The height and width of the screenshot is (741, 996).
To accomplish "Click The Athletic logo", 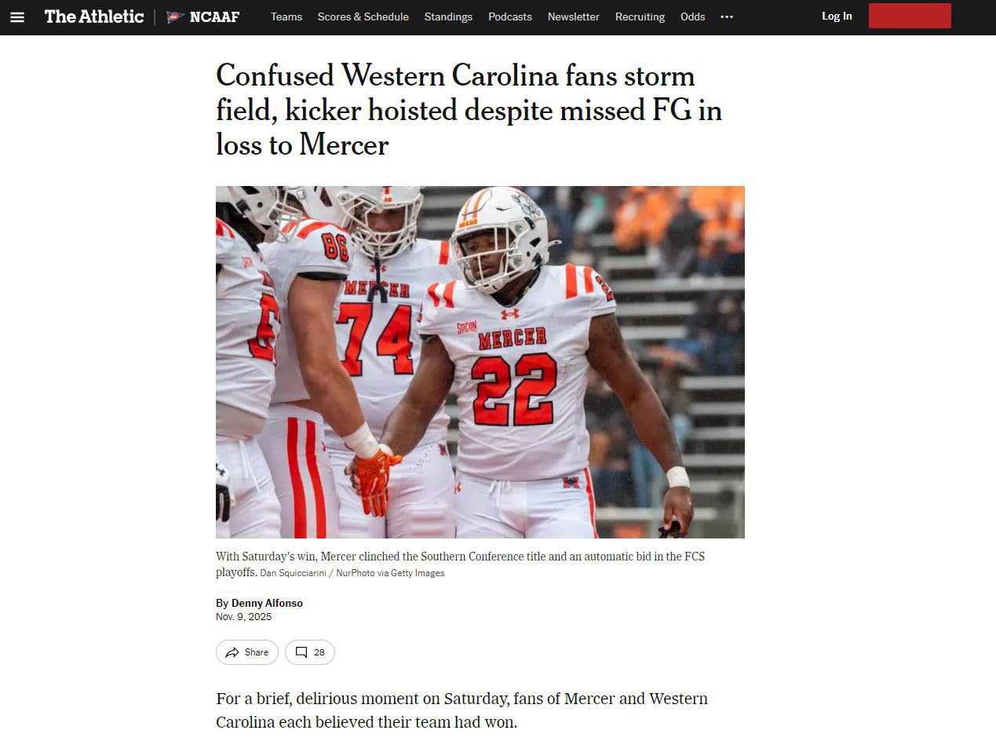I will (x=94, y=16).
